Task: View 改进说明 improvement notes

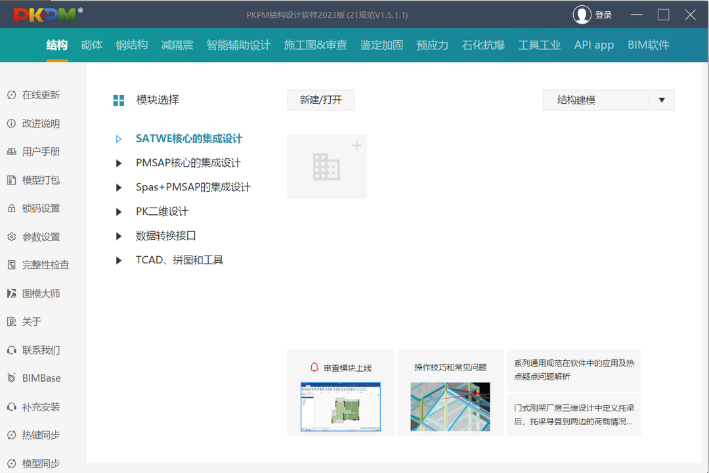Action: tap(39, 123)
